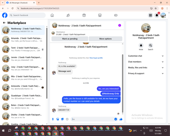Click the "Yes, are you interested?" message

[x=108, y=89]
